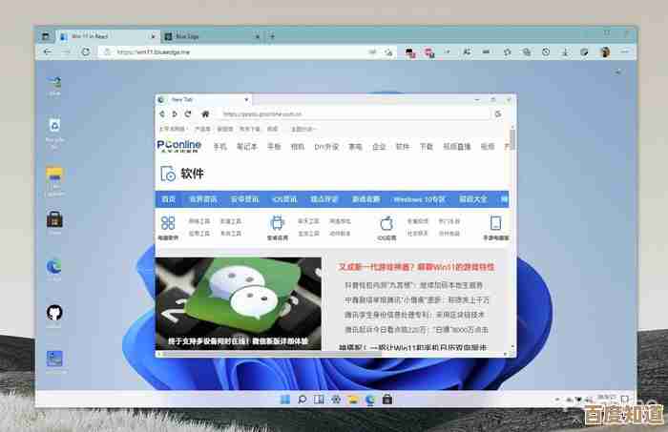
Task: Expand the system tray hidden icons chevron
Action: 556,398
